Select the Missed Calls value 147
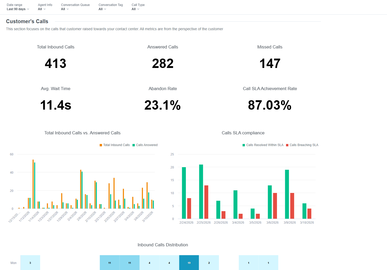 click(x=270, y=63)
